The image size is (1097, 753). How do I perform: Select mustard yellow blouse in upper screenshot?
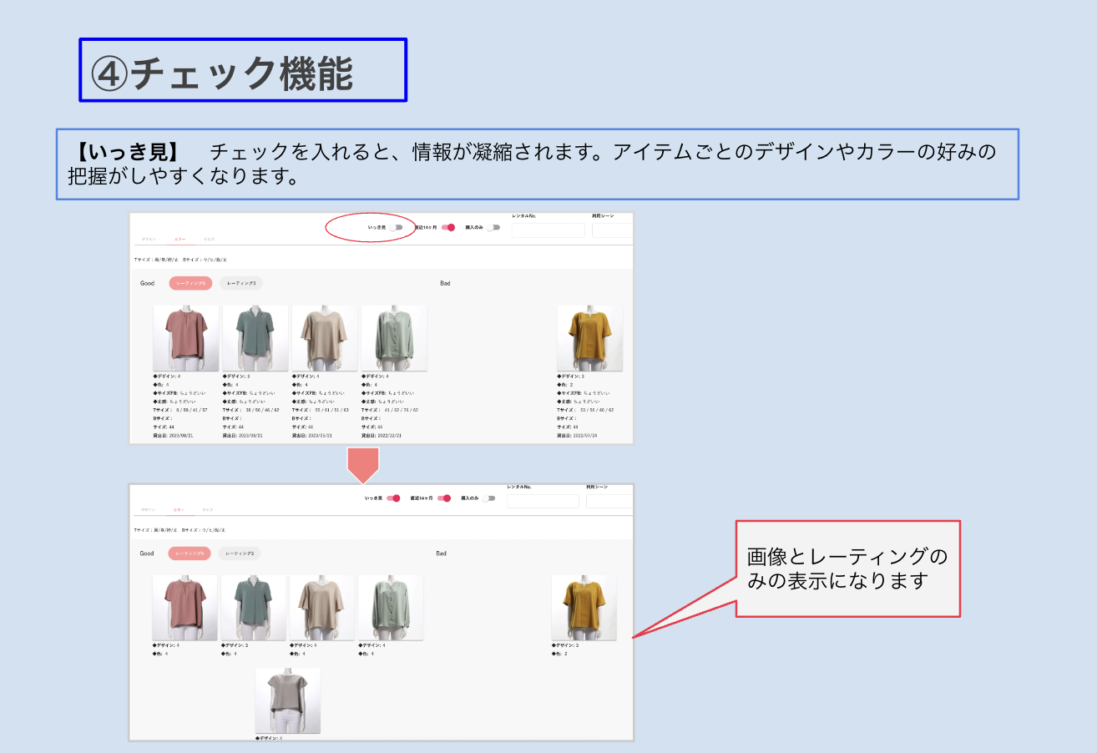click(x=590, y=338)
